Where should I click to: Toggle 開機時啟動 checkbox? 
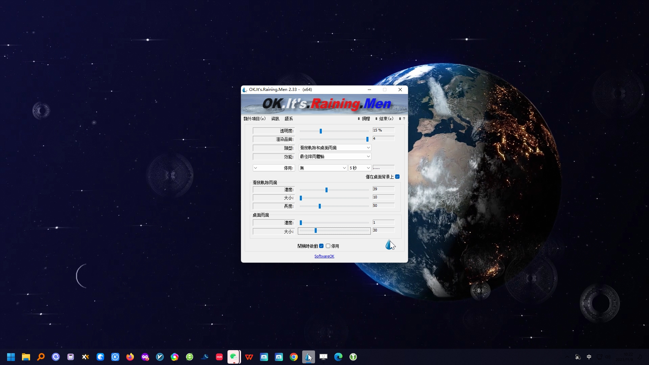321,246
